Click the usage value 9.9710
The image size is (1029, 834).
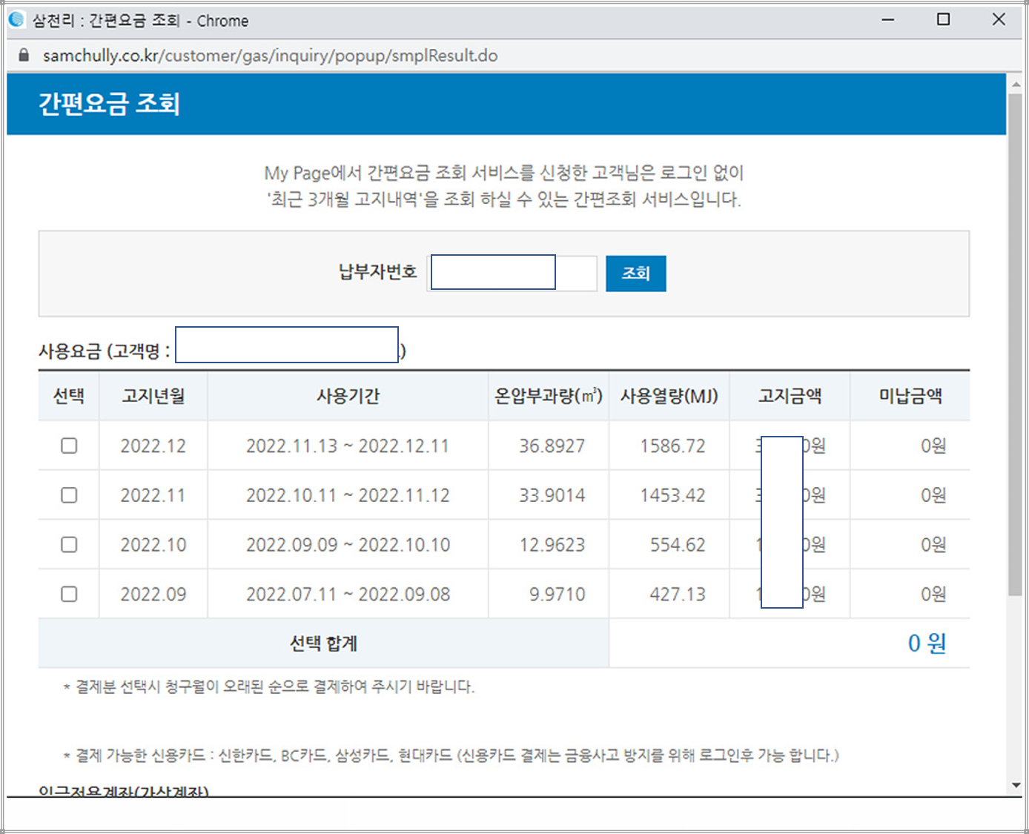(x=557, y=594)
